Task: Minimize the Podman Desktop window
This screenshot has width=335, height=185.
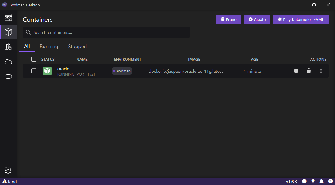Action: (x=300, y=5)
